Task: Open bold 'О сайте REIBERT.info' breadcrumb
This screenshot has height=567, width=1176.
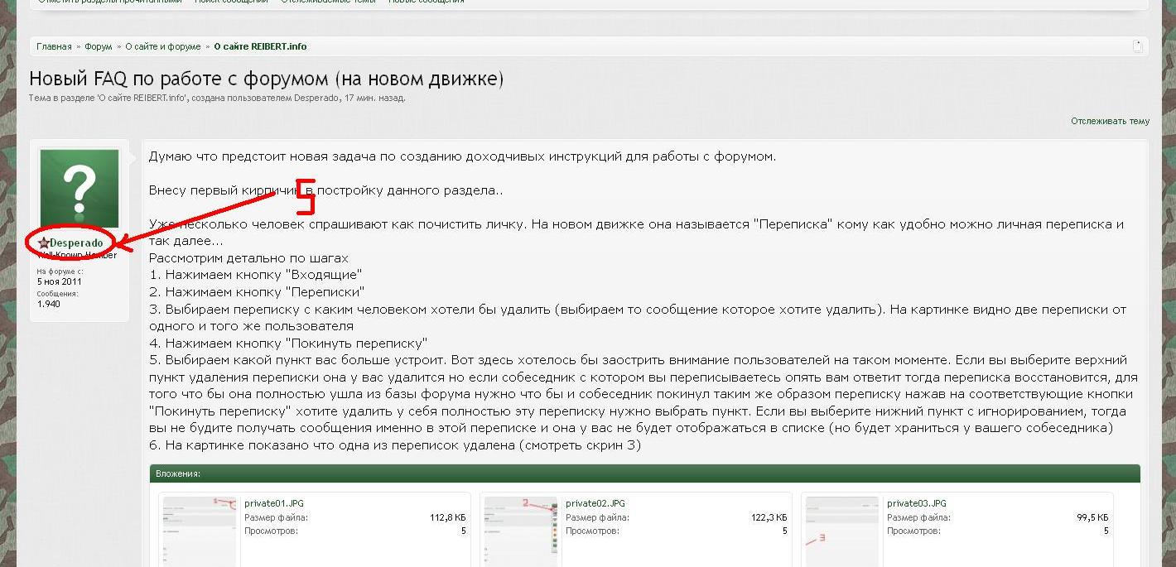Action: [260, 46]
